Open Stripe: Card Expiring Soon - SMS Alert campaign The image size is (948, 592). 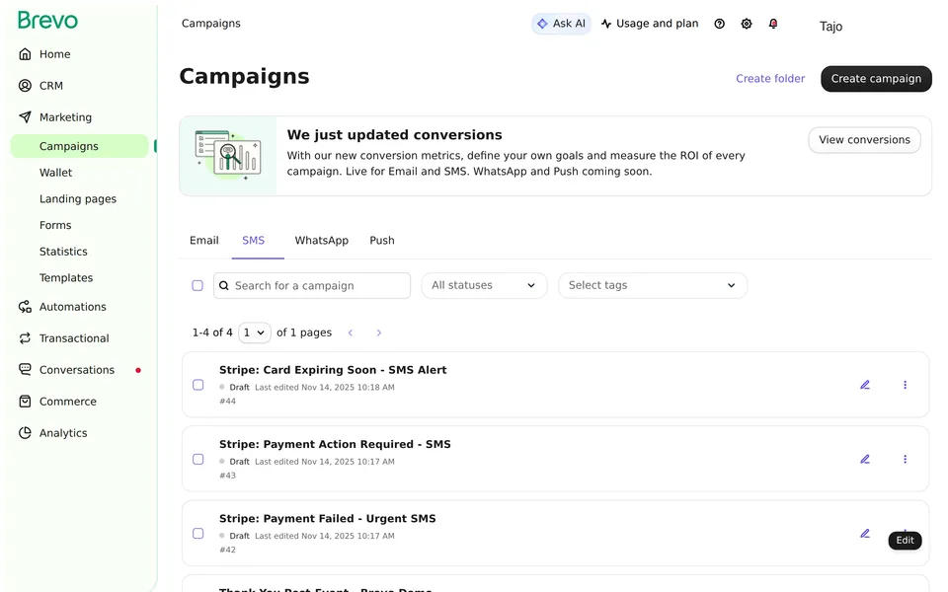click(333, 370)
